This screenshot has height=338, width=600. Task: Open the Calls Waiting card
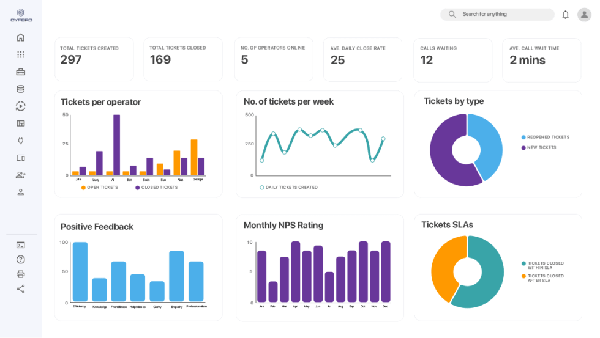[x=452, y=59]
